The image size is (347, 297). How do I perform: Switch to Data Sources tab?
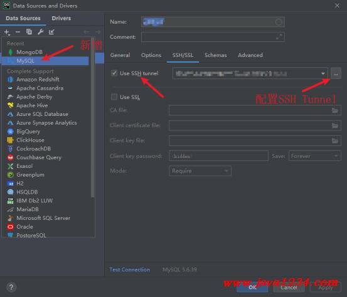click(23, 18)
